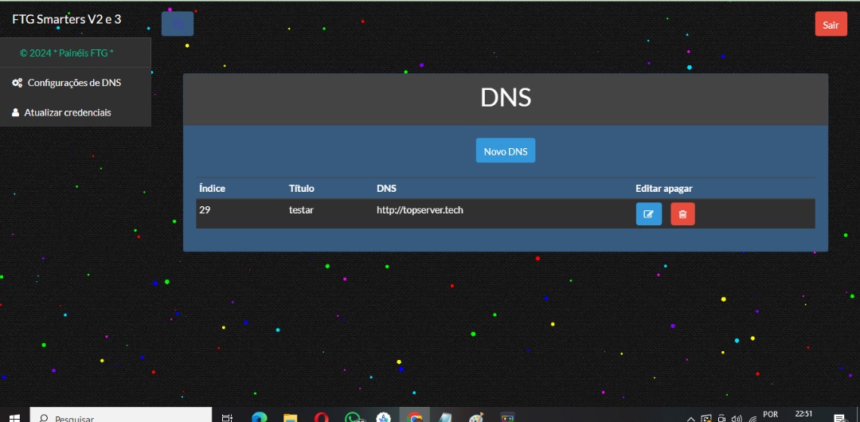This screenshot has height=422, width=860.
Task: Expand hidden system tray icons
Action: click(691, 418)
